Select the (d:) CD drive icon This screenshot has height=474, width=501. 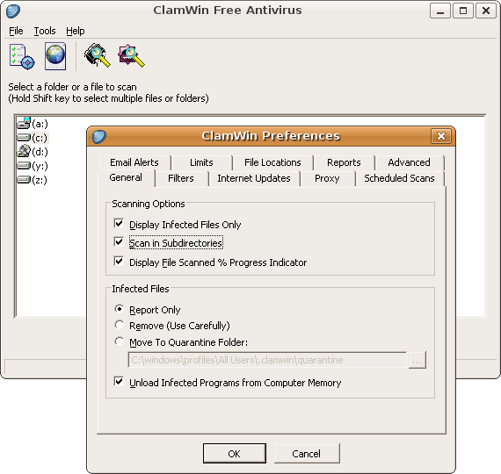click(24, 151)
